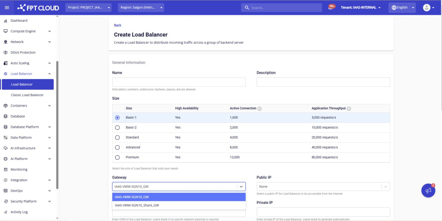Open the Project selector dropdown
The image size is (442, 221).
(88, 8)
